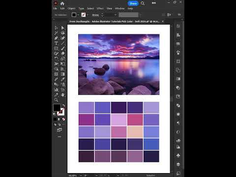The width and height of the screenshot is (236, 177).
Task: Open the Edit menu
Action: click(x=62, y=8)
